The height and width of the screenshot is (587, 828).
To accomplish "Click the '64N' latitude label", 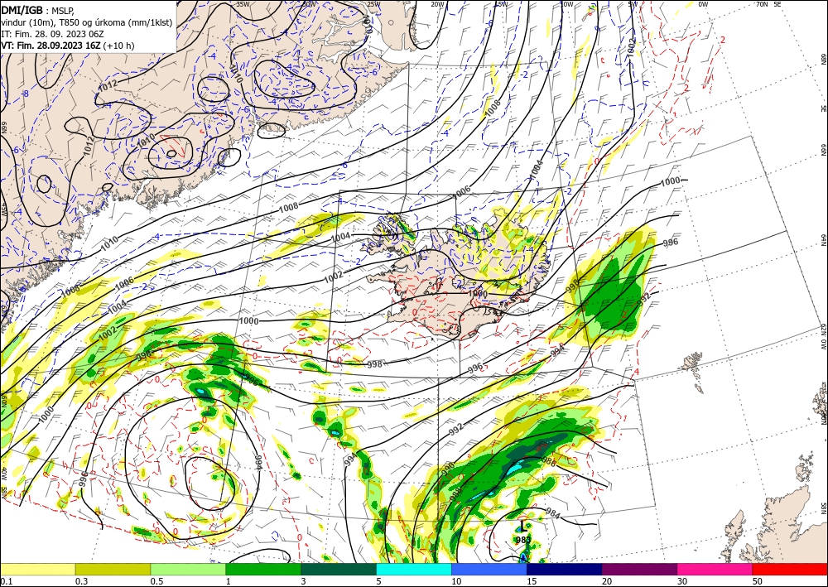I will tap(823, 240).
